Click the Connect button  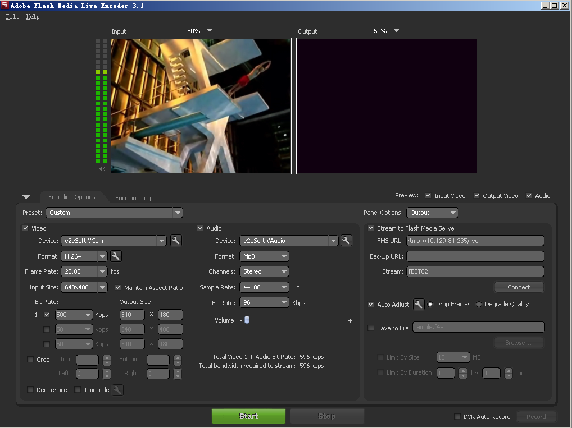tap(519, 287)
